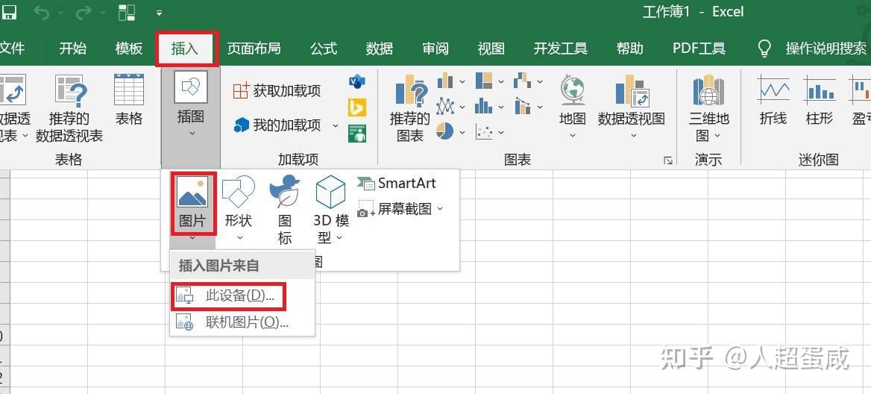Click the column/bar chart icon
Image resolution: width=871 pixels, height=394 pixels.
pyautogui.click(x=445, y=81)
